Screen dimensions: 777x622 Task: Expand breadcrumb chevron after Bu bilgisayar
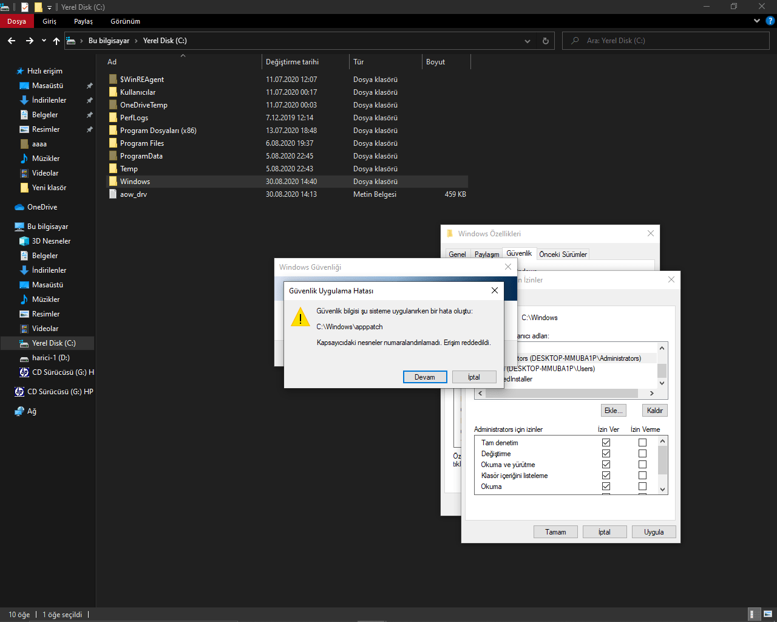coord(136,41)
